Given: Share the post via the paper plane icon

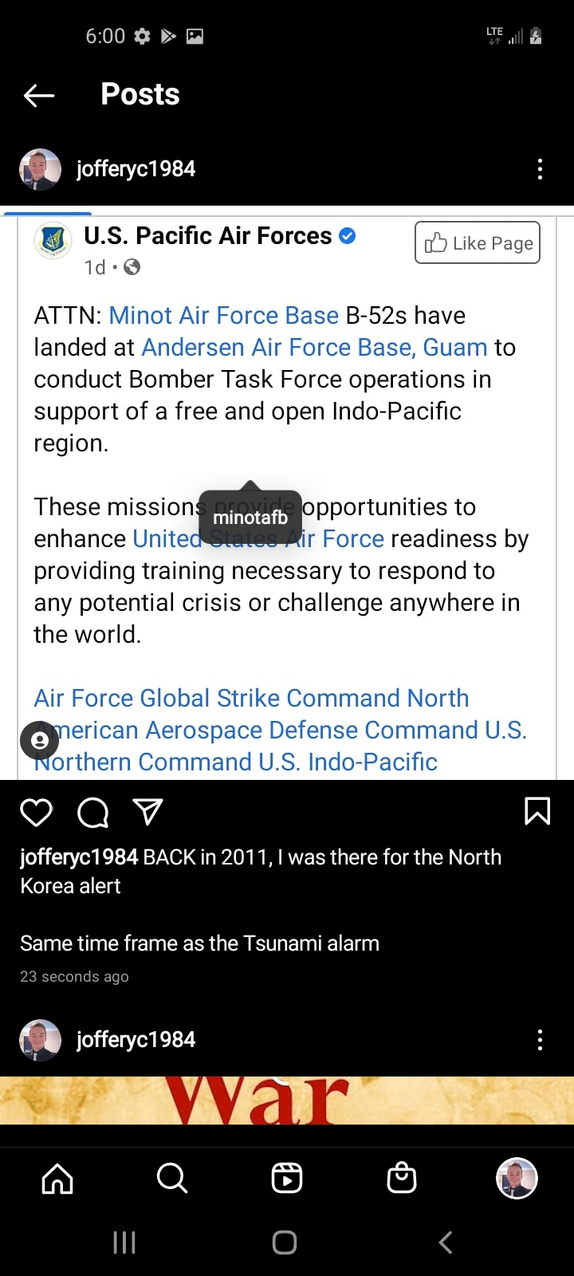Looking at the screenshot, I should point(148,812).
